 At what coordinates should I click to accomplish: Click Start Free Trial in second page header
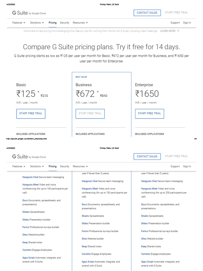tap(176, 156)
